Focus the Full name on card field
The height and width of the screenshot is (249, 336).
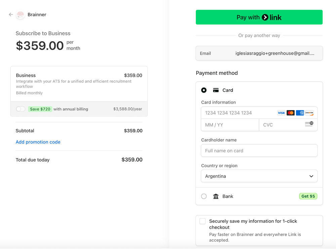pyautogui.click(x=259, y=151)
